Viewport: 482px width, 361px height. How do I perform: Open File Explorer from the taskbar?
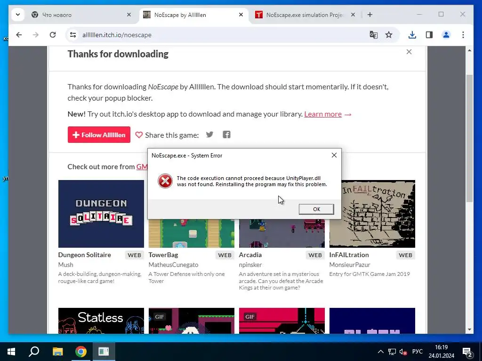[x=57, y=352]
